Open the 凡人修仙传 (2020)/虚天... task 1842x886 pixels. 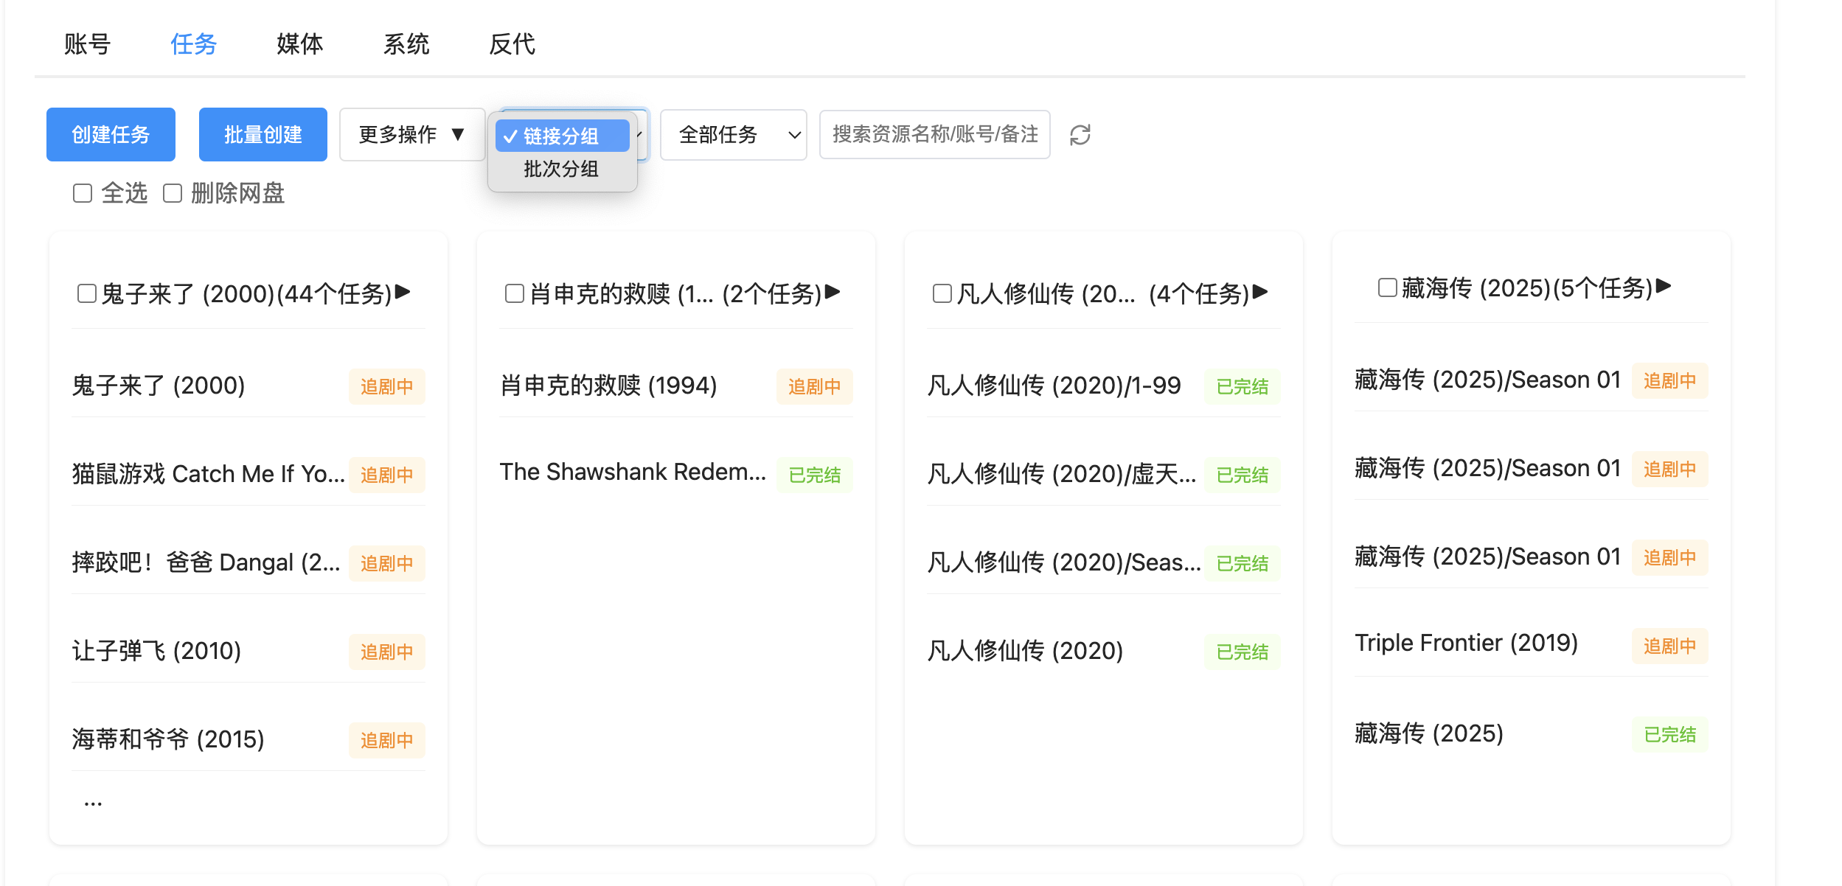(1061, 474)
